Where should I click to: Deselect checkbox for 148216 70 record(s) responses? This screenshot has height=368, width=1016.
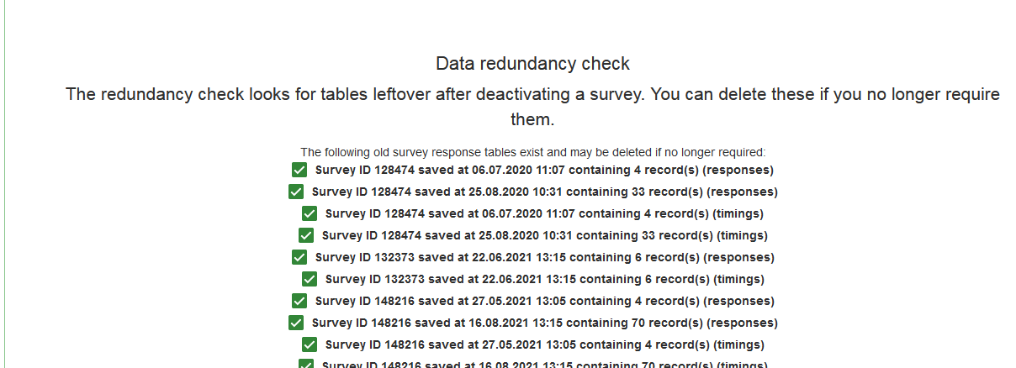[295, 323]
